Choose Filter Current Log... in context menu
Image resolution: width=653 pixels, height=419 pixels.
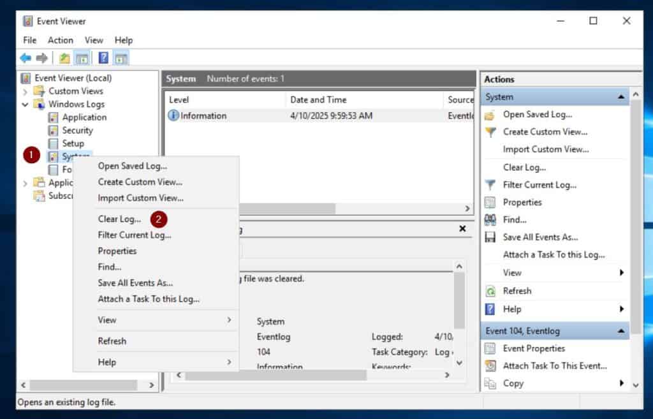coord(135,235)
